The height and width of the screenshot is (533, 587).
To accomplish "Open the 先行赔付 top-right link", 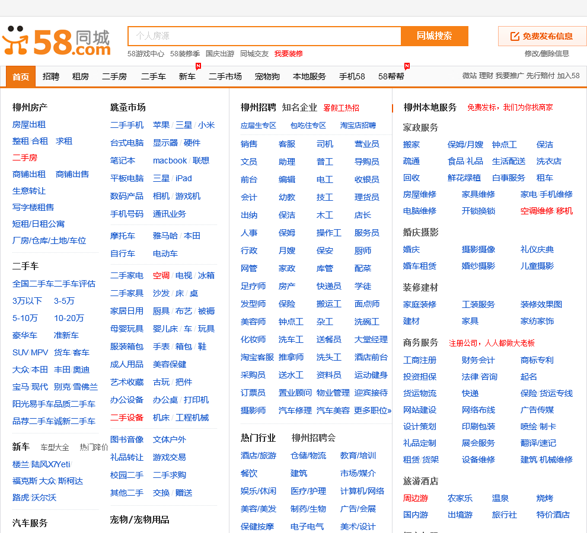I will click(540, 76).
